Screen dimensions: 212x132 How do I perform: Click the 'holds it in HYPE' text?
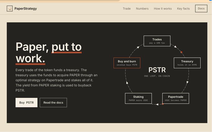[x=187, y=65]
